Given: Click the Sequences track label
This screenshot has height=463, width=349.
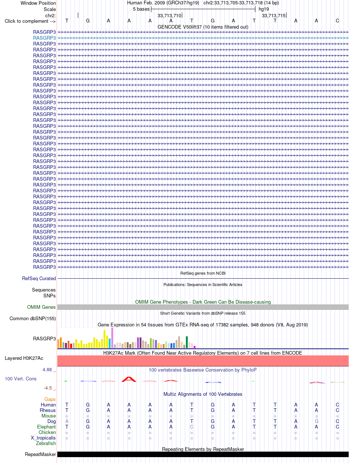Looking at the screenshot, I should click(x=44, y=290).
